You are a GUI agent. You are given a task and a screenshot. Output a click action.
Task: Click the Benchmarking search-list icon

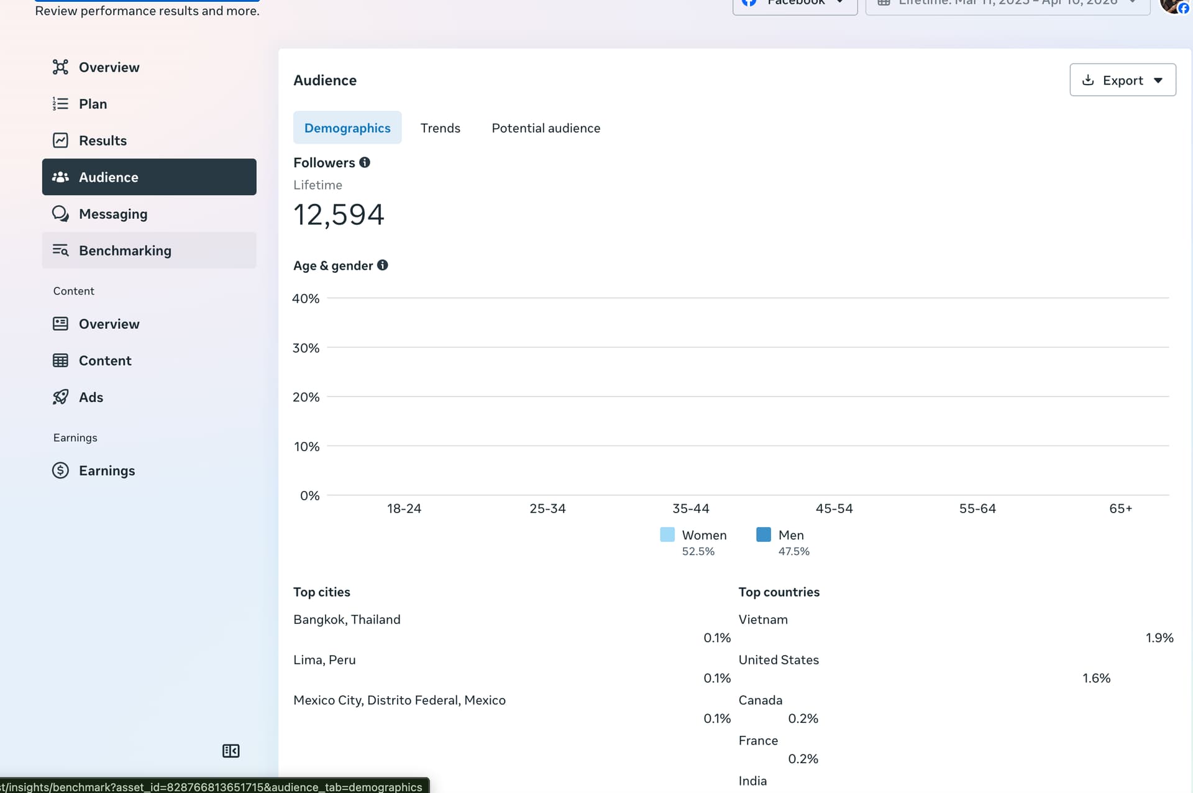coord(60,250)
